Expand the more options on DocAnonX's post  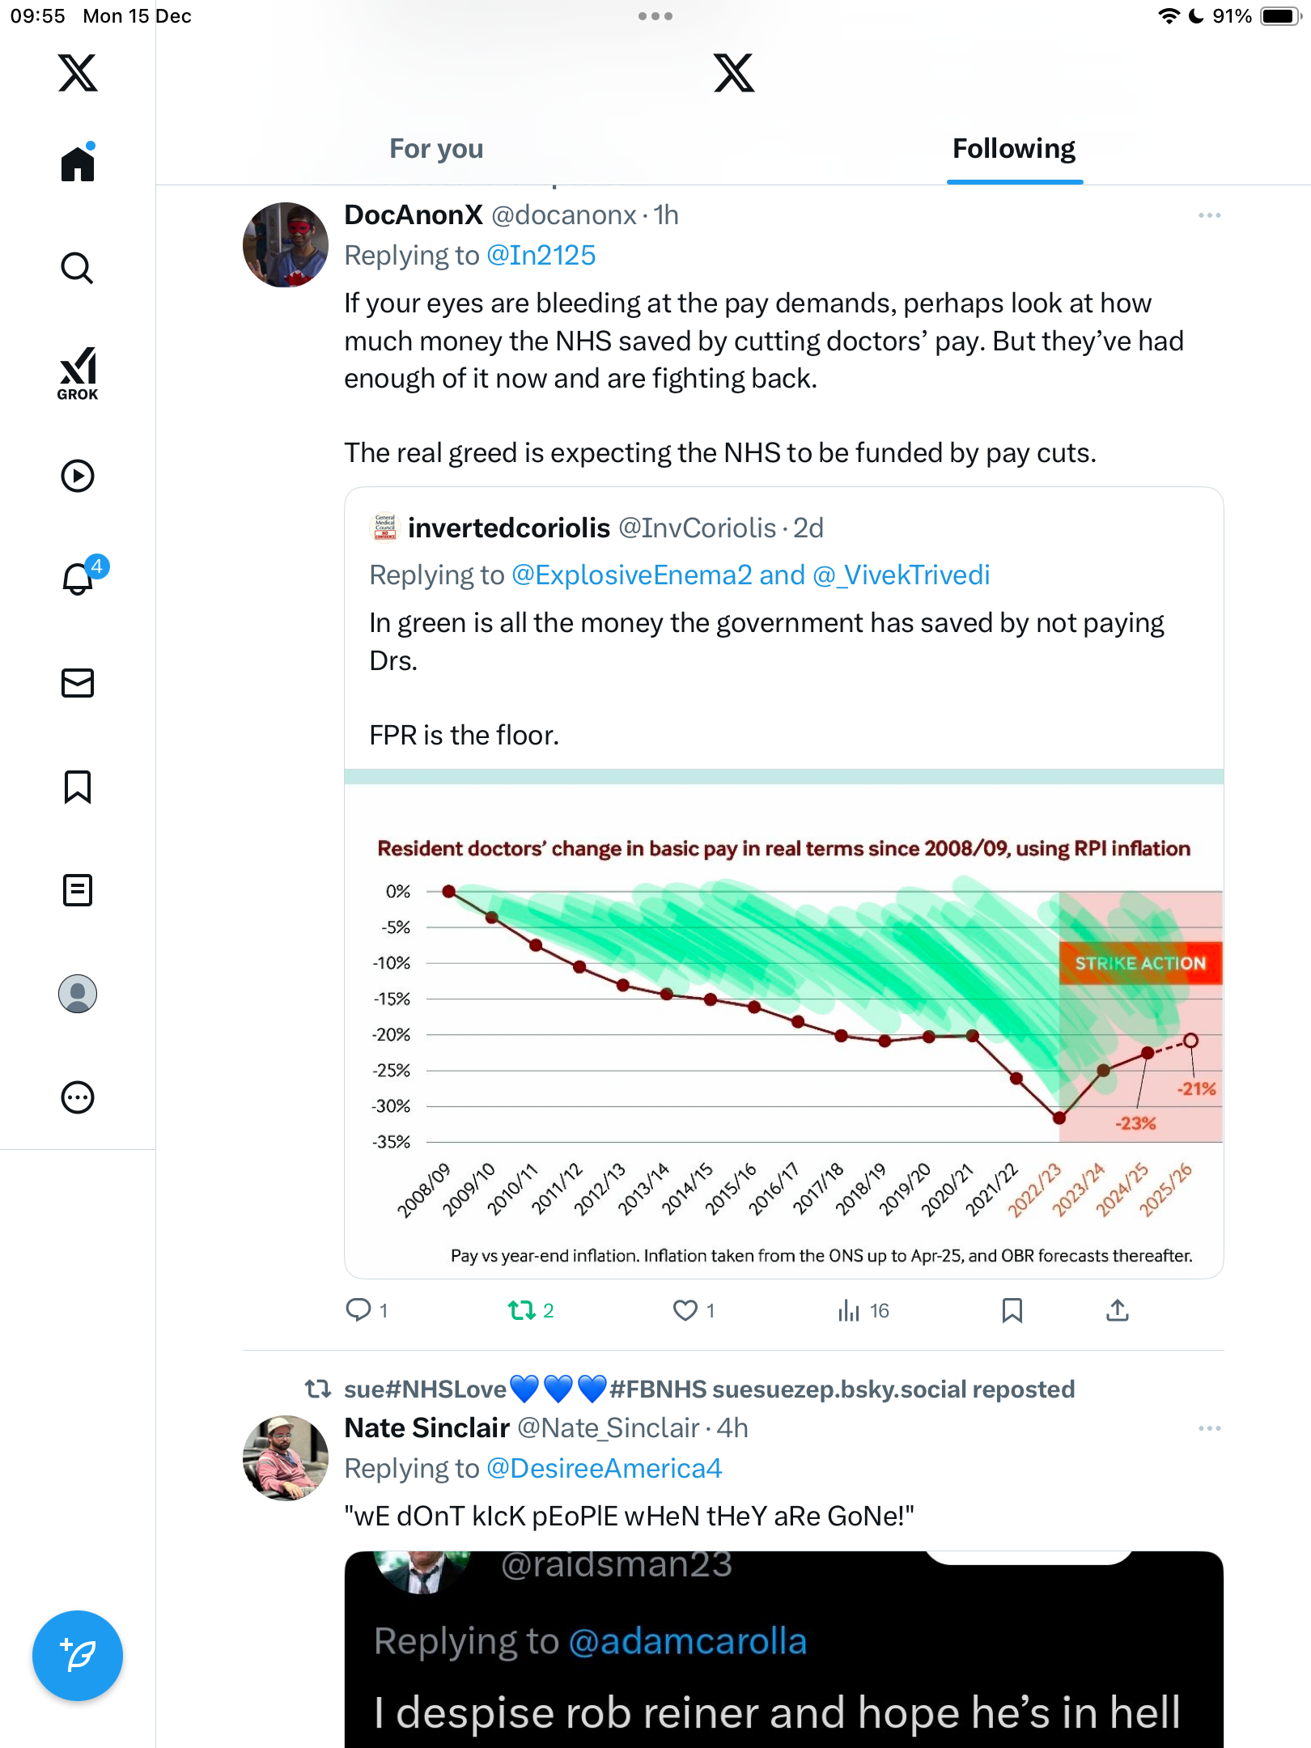(x=1210, y=215)
